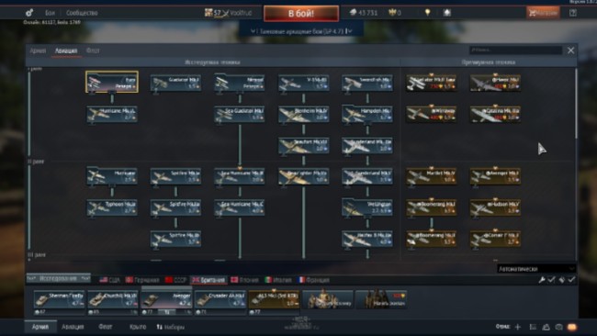597x336 pixels.
Task: Select the Beaufort Mk.VIII aircraft card
Action: click(x=303, y=145)
